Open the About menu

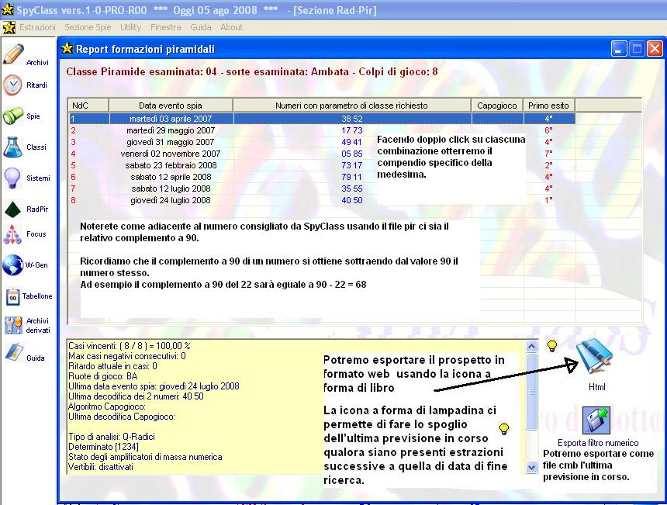click(x=231, y=27)
